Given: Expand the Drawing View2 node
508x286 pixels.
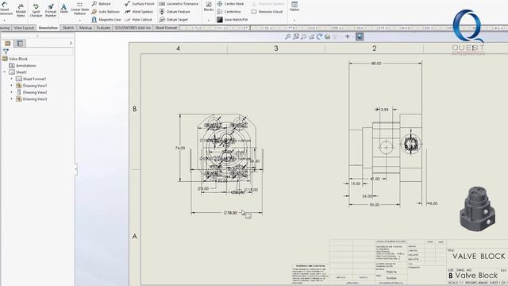Looking at the screenshot, I should pos(11,92).
